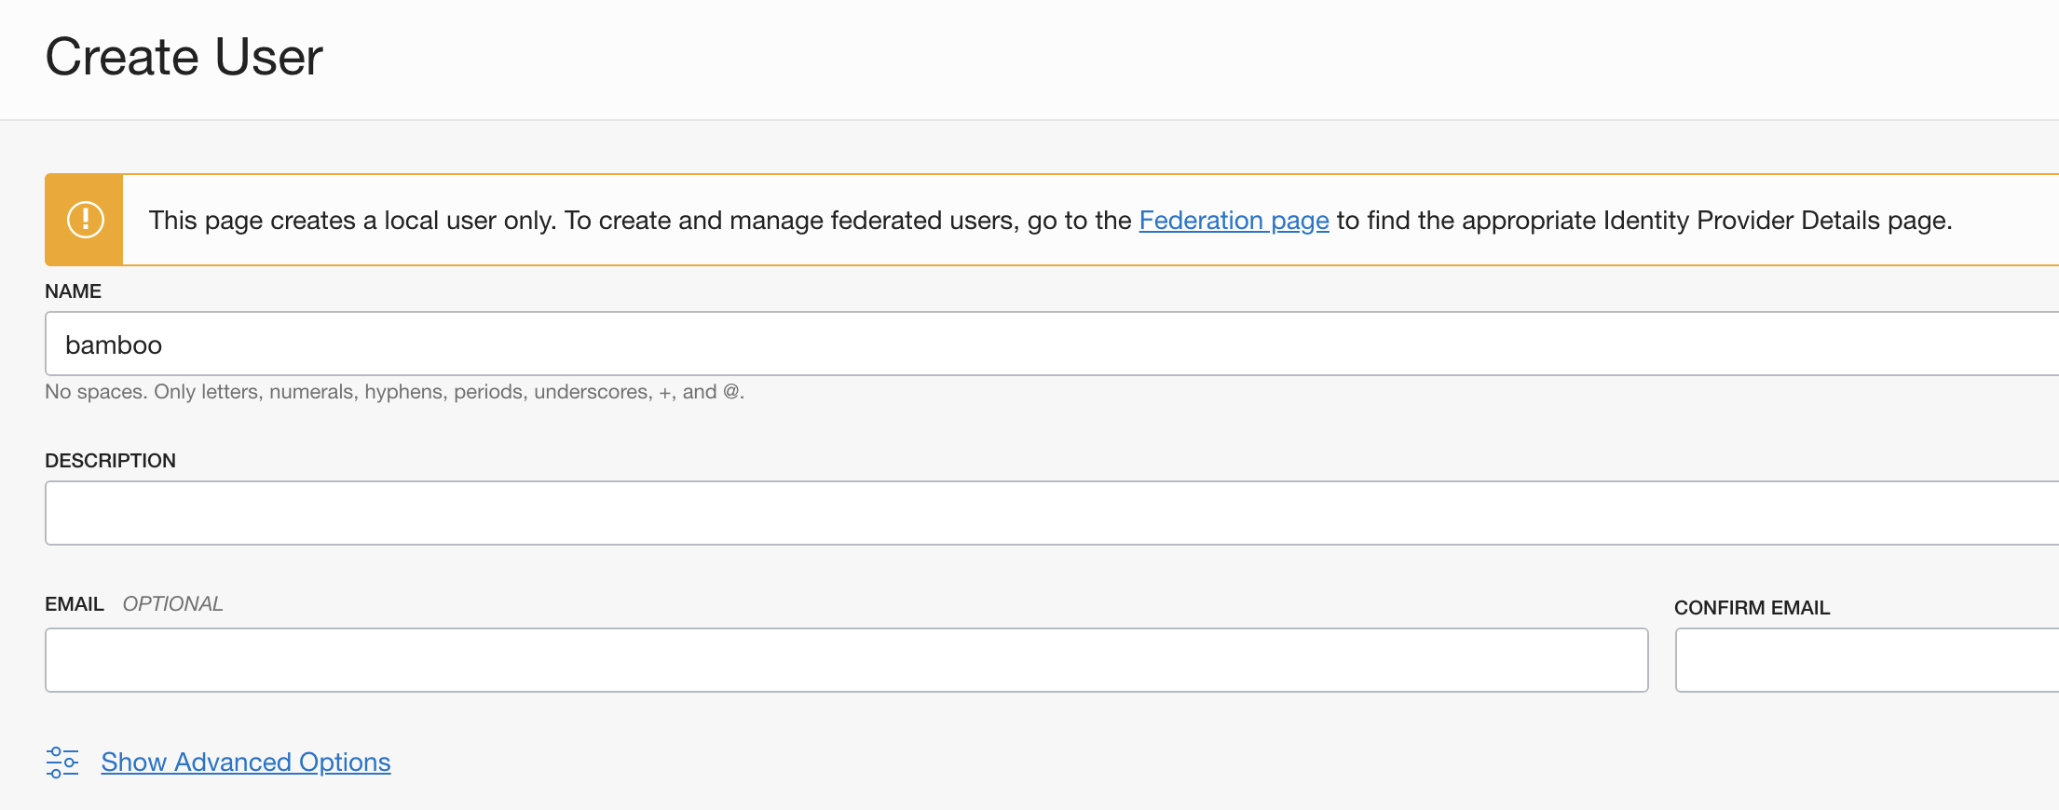Click the DESCRIPTION field label
This screenshot has height=810, width=2059.
pyautogui.click(x=110, y=461)
